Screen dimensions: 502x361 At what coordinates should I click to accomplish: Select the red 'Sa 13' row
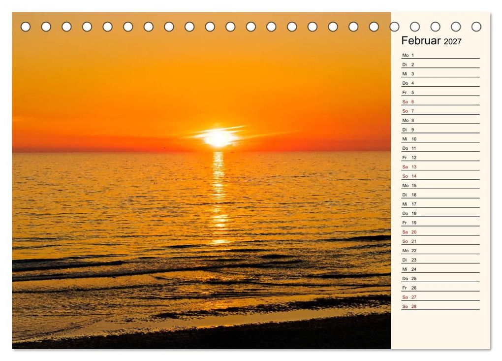pos(440,166)
